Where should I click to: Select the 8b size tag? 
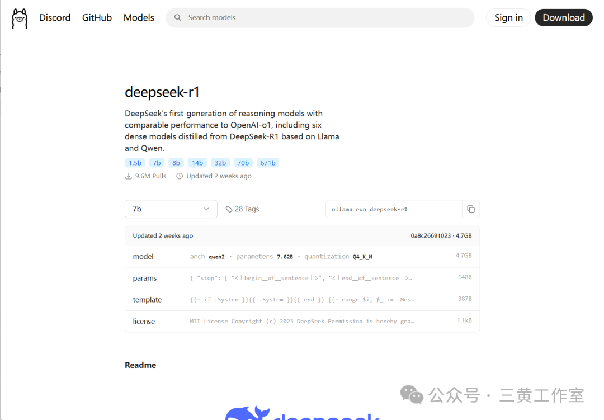pyautogui.click(x=176, y=163)
